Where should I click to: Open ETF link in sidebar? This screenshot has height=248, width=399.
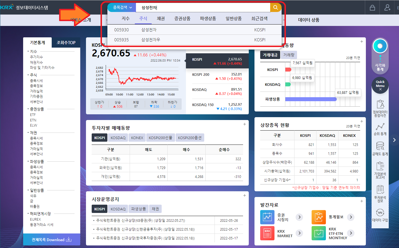(x=33, y=115)
